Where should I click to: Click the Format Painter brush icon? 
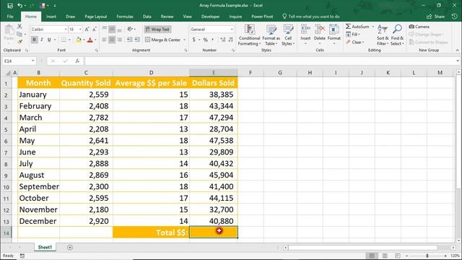point(19,42)
